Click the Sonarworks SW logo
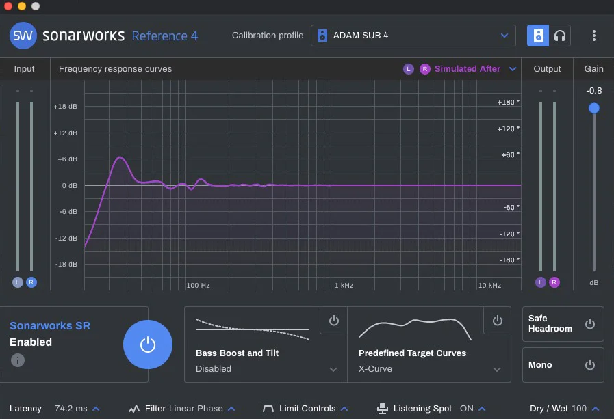The height and width of the screenshot is (419, 614). (23, 36)
